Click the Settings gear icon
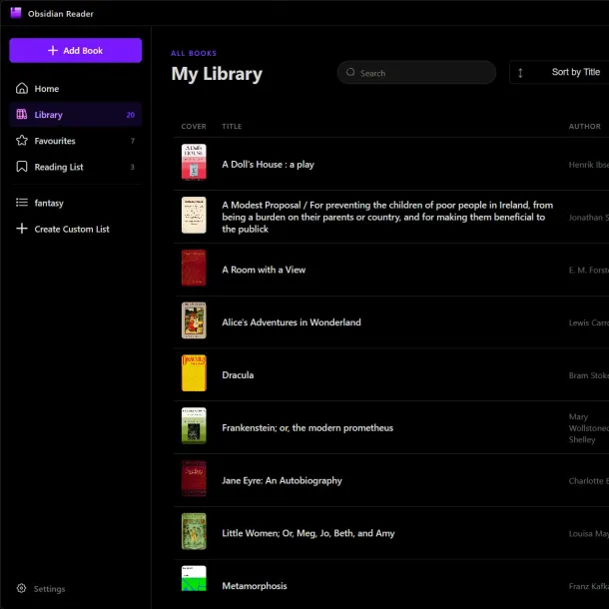 pyautogui.click(x=21, y=588)
